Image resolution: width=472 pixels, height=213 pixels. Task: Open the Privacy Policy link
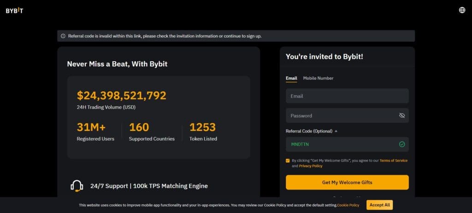point(310,166)
